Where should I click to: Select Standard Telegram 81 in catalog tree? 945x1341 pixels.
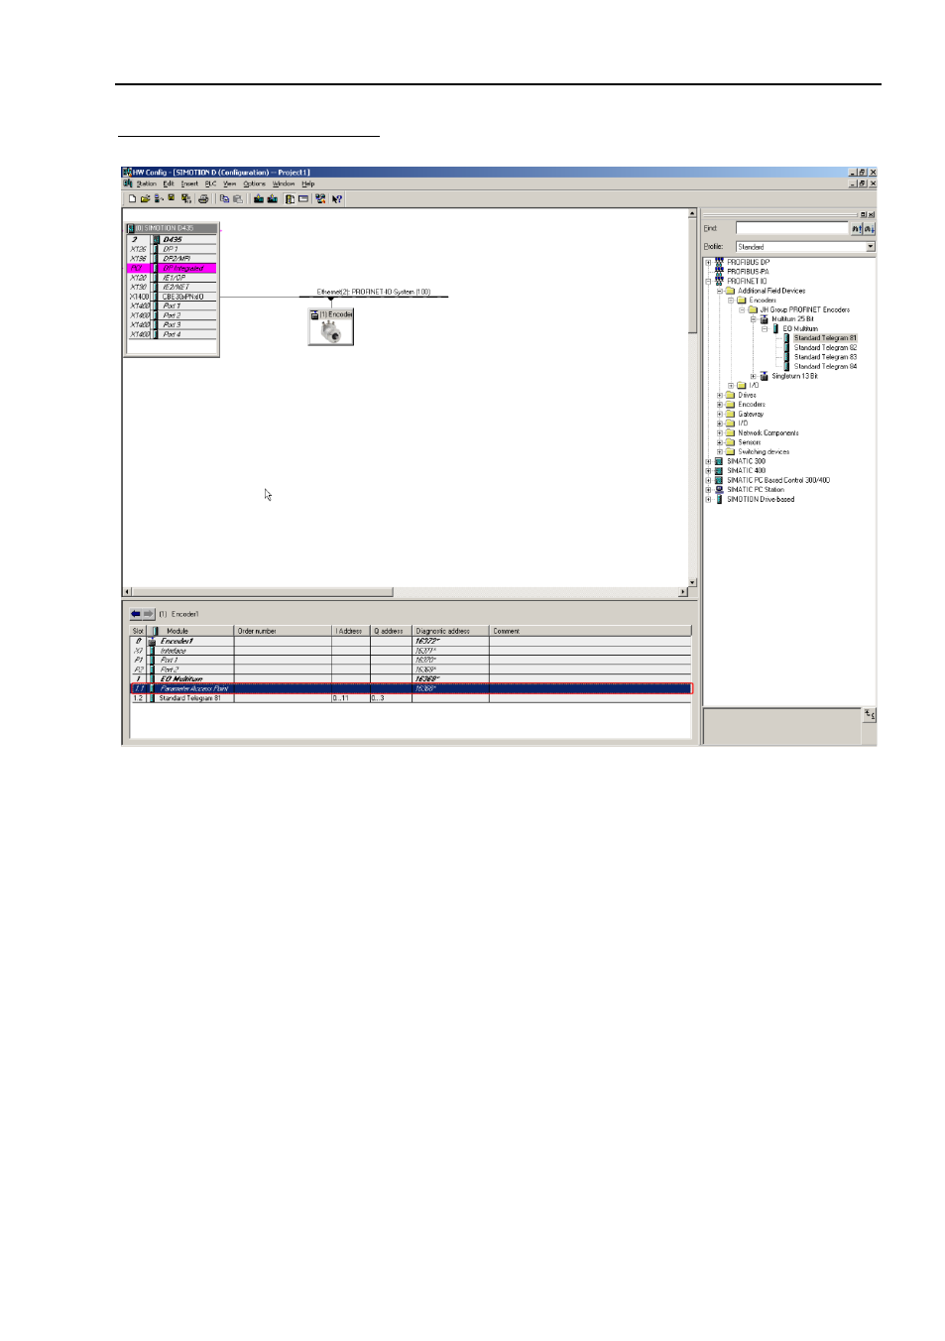pos(825,338)
